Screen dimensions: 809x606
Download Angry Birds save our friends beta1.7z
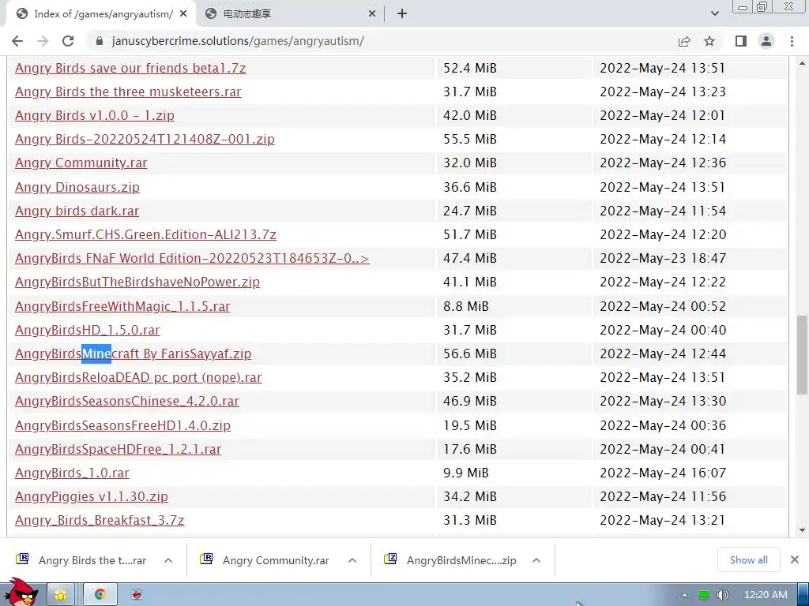pos(130,68)
